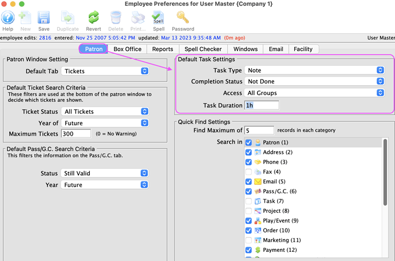
Task: Uncheck the Payment (12) checkbox
Action: tap(248, 250)
